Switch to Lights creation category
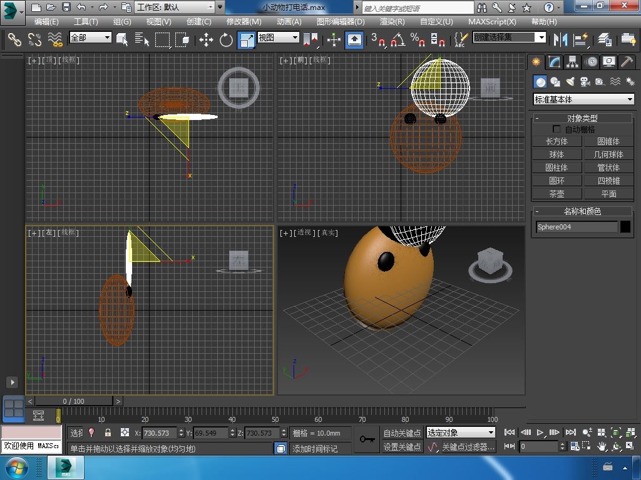Image resolution: width=641 pixels, height=480 pixels. coord(570,82)
